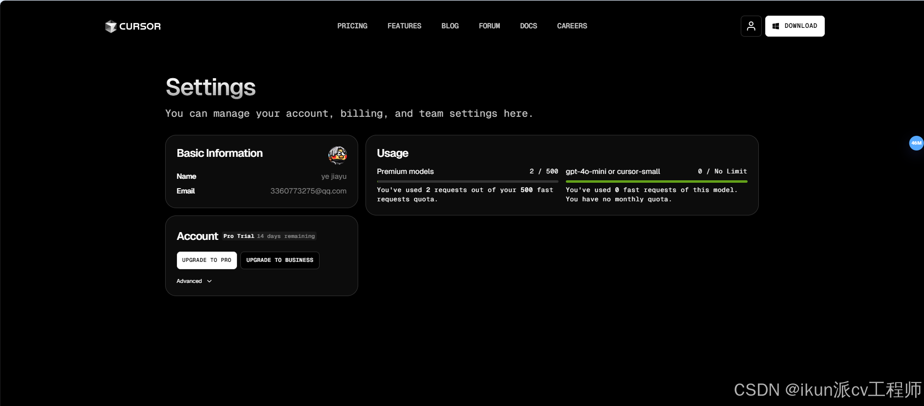Click Upgrade to Pro
The width and height of the screenshot is (924, 406).
pos(207,260)
